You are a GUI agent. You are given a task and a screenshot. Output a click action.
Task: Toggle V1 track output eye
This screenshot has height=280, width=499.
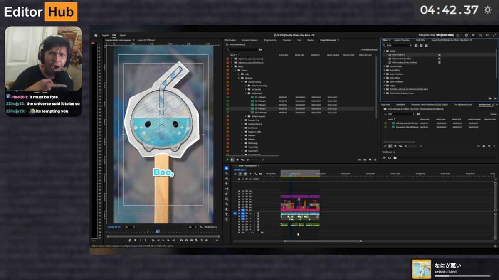pos(250,210)
